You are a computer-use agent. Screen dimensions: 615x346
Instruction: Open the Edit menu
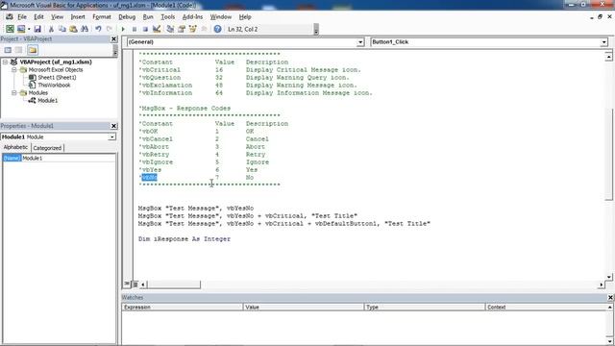(x=38, y=17)
